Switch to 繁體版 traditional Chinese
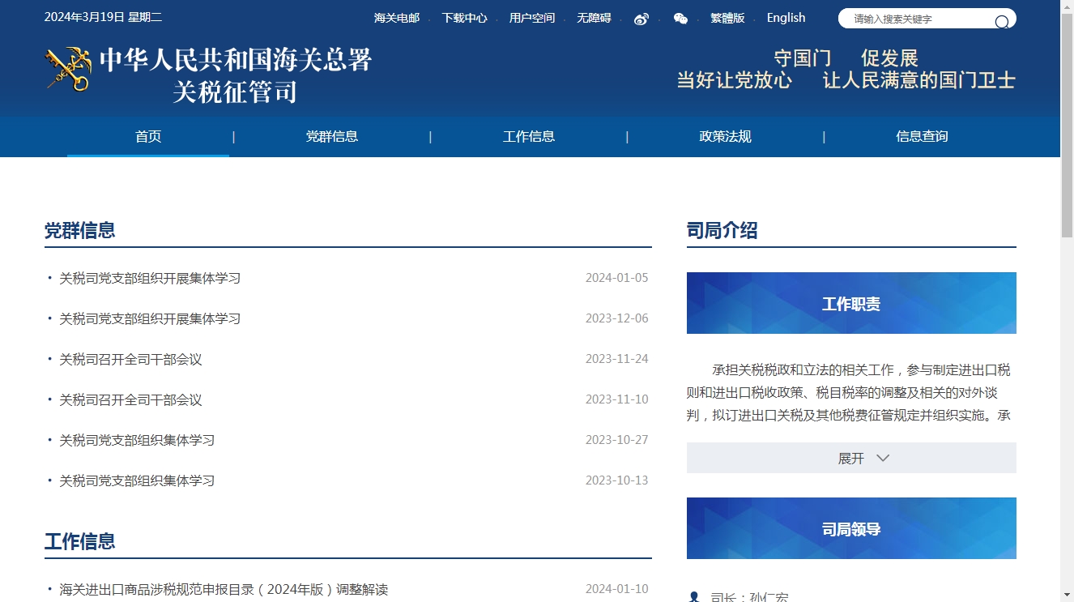 tap(727, 18)
